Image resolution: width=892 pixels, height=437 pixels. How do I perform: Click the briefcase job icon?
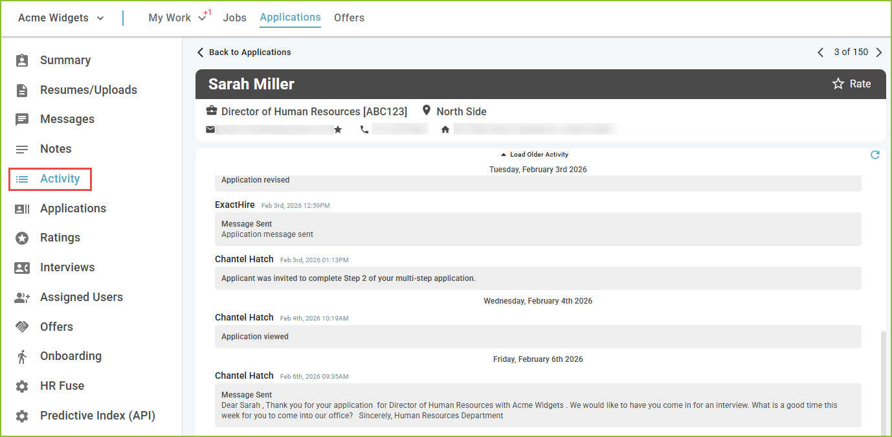(x=211, y=111)
